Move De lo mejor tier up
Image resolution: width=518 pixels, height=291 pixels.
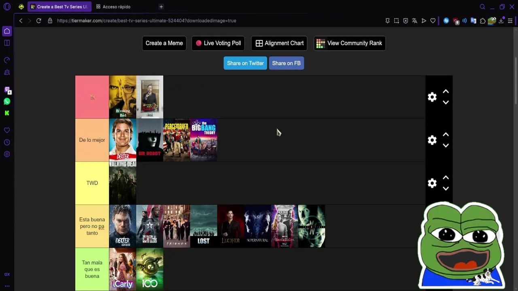[x=446, y=134]
